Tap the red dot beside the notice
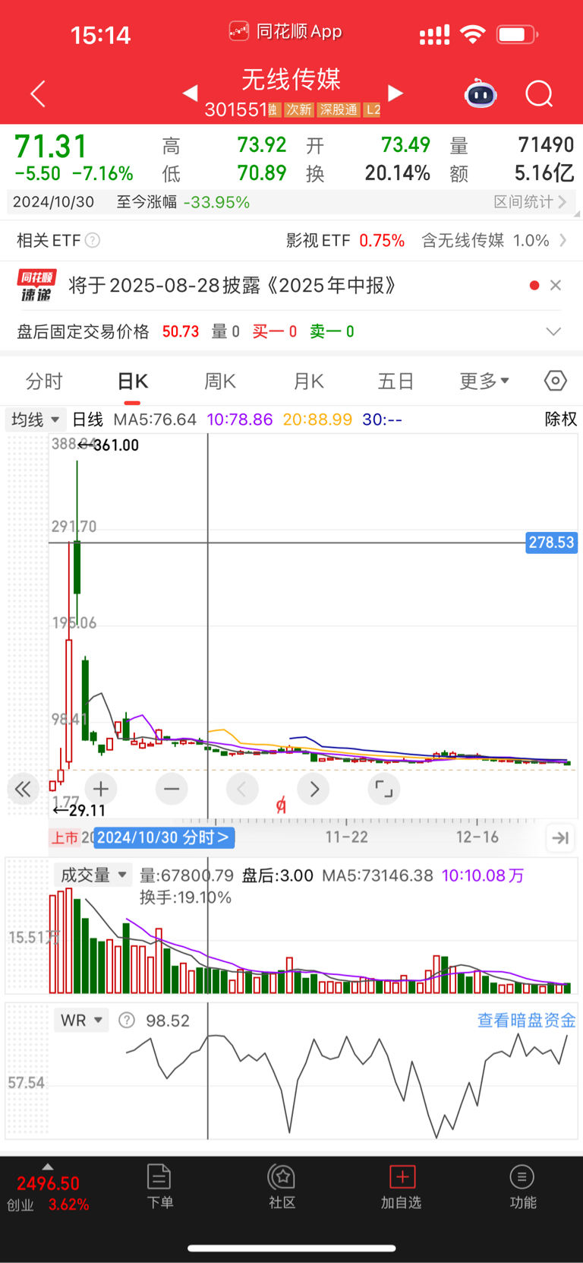 pos(534,285)
